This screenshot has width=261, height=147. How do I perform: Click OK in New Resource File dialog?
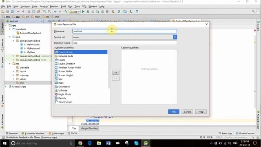tap(174, 111)
